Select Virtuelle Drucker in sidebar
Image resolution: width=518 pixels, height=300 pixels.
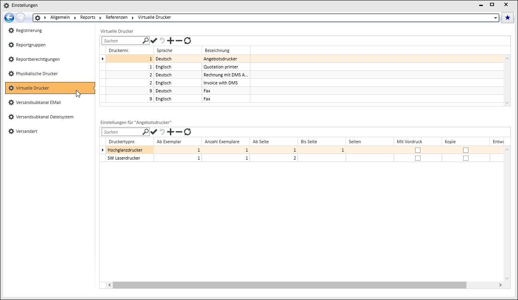(50, 88)
